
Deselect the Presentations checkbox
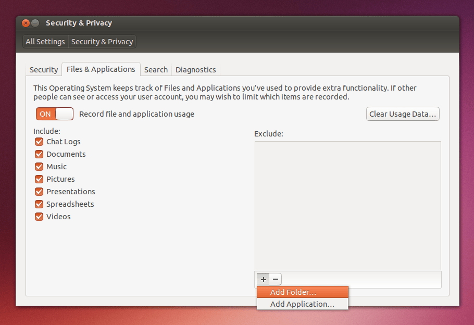39,192
